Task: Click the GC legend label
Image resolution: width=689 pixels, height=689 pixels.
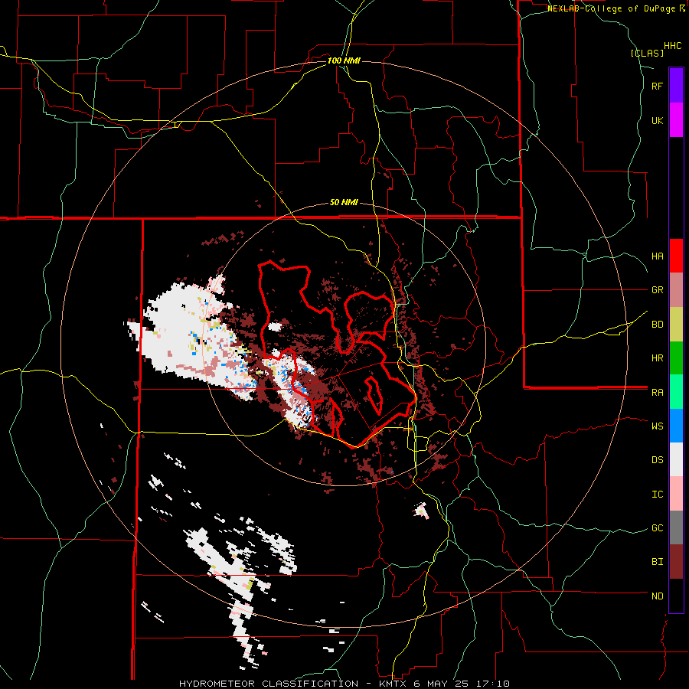Action: (x=657, y=528)
